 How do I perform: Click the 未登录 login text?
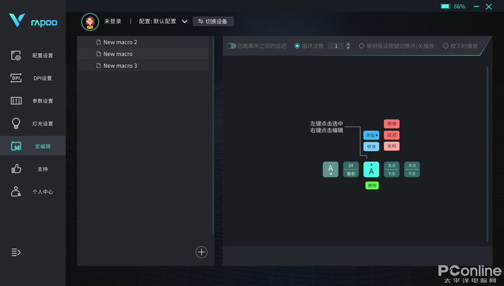(x=113, y=21)
